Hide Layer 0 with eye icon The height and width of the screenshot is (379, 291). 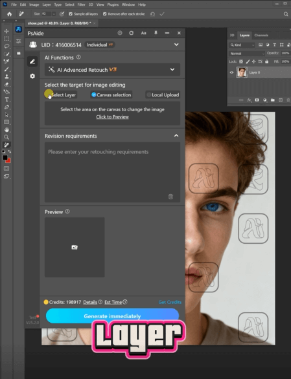(x=231, y=72)
